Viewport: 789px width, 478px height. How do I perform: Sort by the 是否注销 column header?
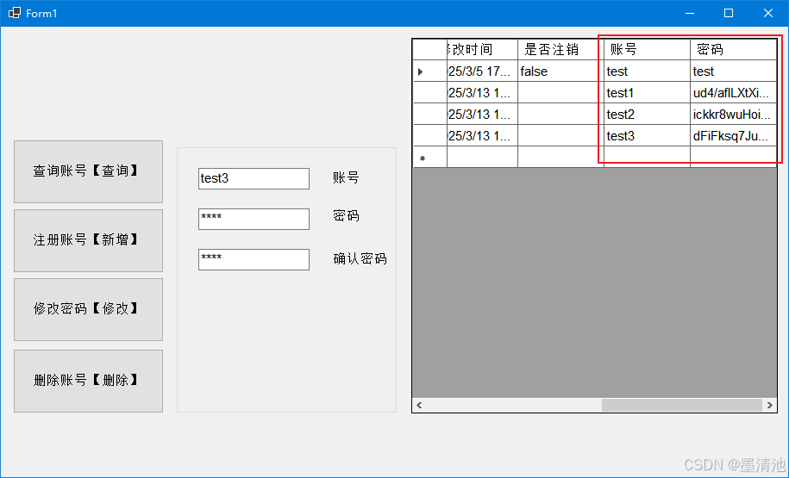[560, 50]
